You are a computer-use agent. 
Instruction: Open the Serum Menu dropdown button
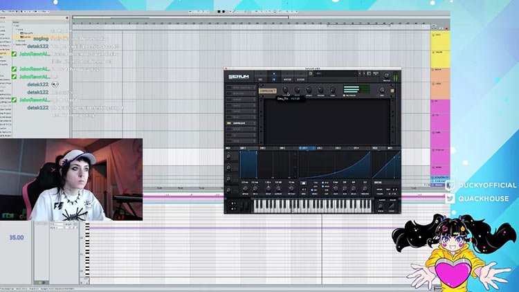(376, 73)
